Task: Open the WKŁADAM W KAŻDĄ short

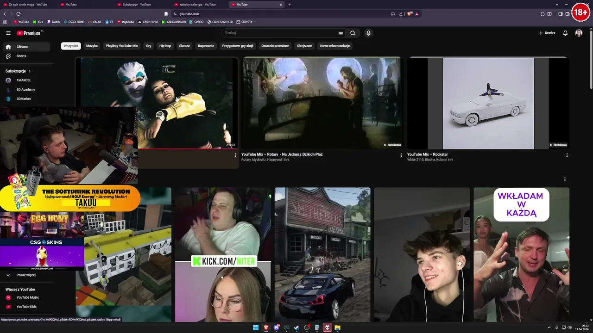Action: point(521,254)
